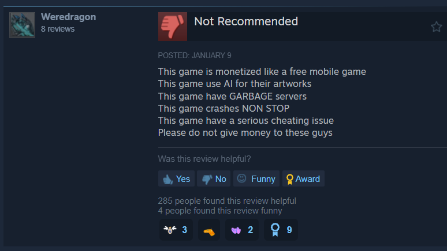Click the Not Recommended review title
Image resolution: width=447 pixels, height=251 pixels.
coord(246,21)
